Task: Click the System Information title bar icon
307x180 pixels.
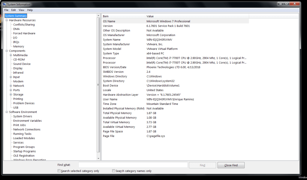Action: tap(4, 4)
